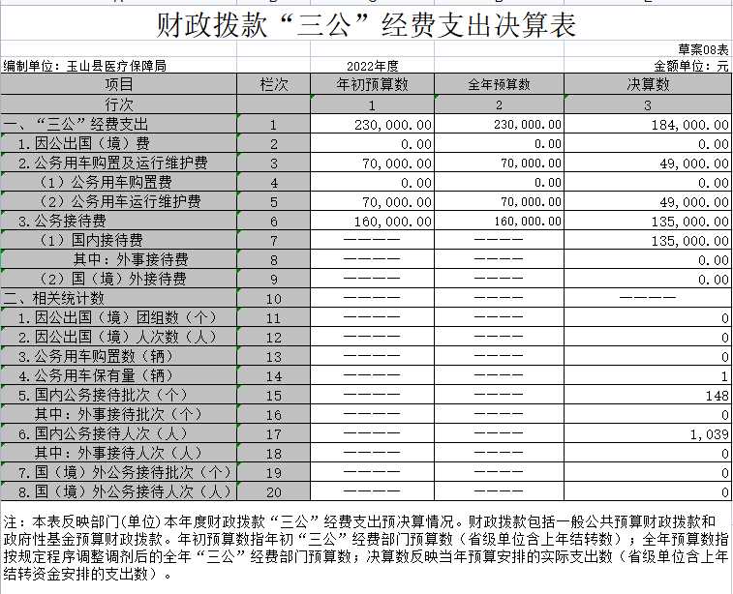Image resolution: width=733 pixels, height=594 pixels.
Task: Select the 年初预算数 header cell
Action: (x=371, y=84)
